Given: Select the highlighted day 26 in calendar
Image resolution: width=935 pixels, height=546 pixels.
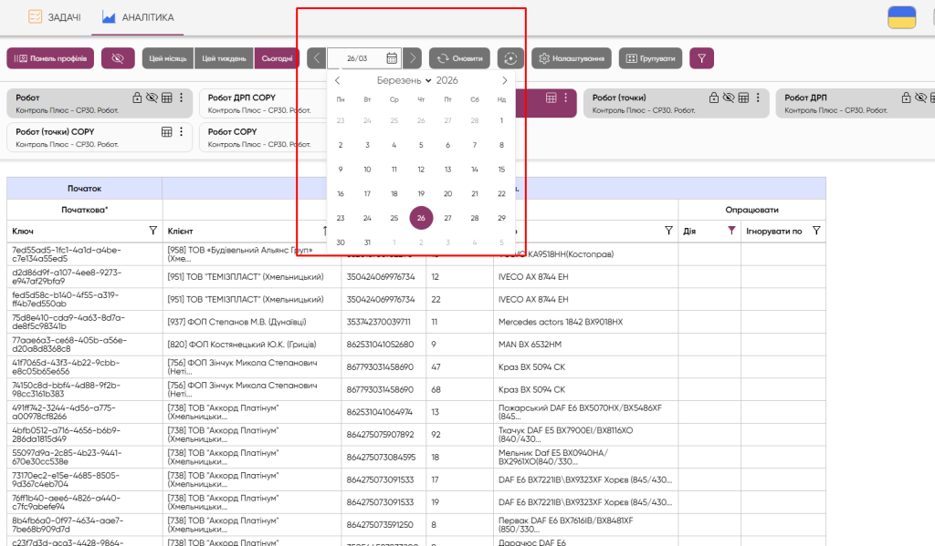Looking at the screenshot, I should coord(421,218).
